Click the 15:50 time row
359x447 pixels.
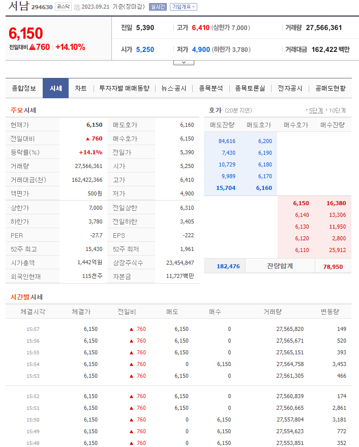click(x=178, y=420)
